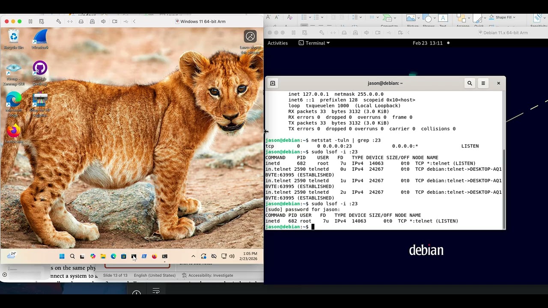The image size is (548, 308).
Task: Open the wrench settings in Windows 11 VM toolbar
Action: click(x=59, y=21)
